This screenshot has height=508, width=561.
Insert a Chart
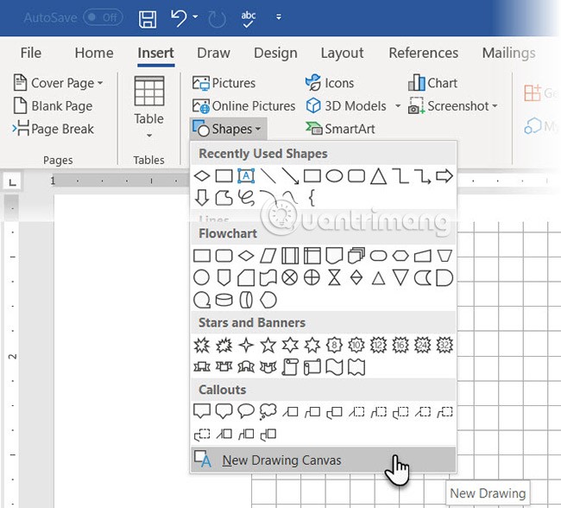[x=432, y=83]
